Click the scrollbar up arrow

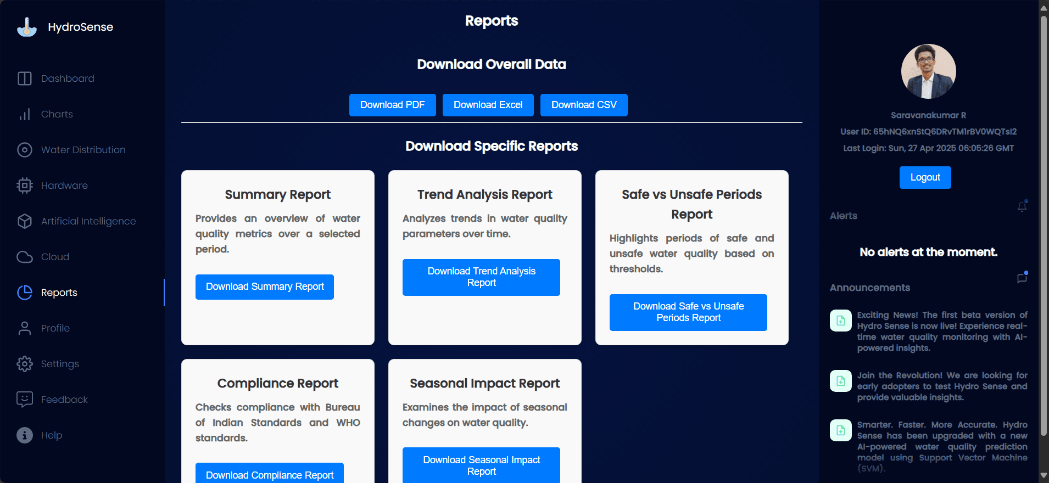point(1044,7)
